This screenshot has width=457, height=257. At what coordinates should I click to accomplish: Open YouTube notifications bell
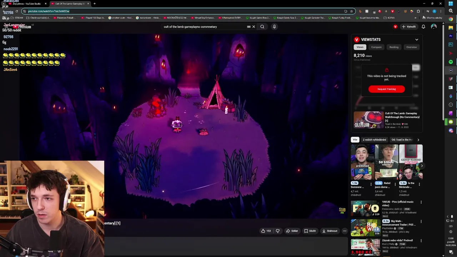coord(423,27)
